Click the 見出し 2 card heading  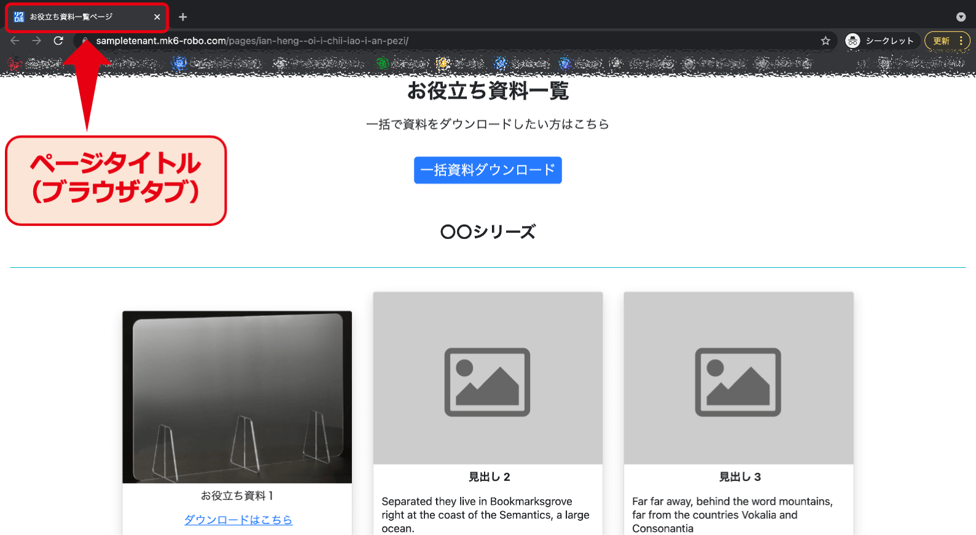pos(489,477)
